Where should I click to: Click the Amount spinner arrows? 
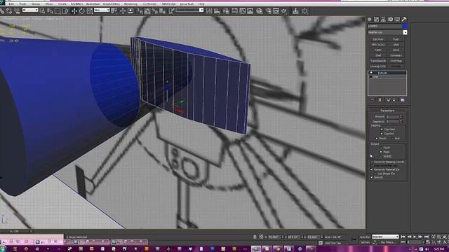[x=401, y=117]
